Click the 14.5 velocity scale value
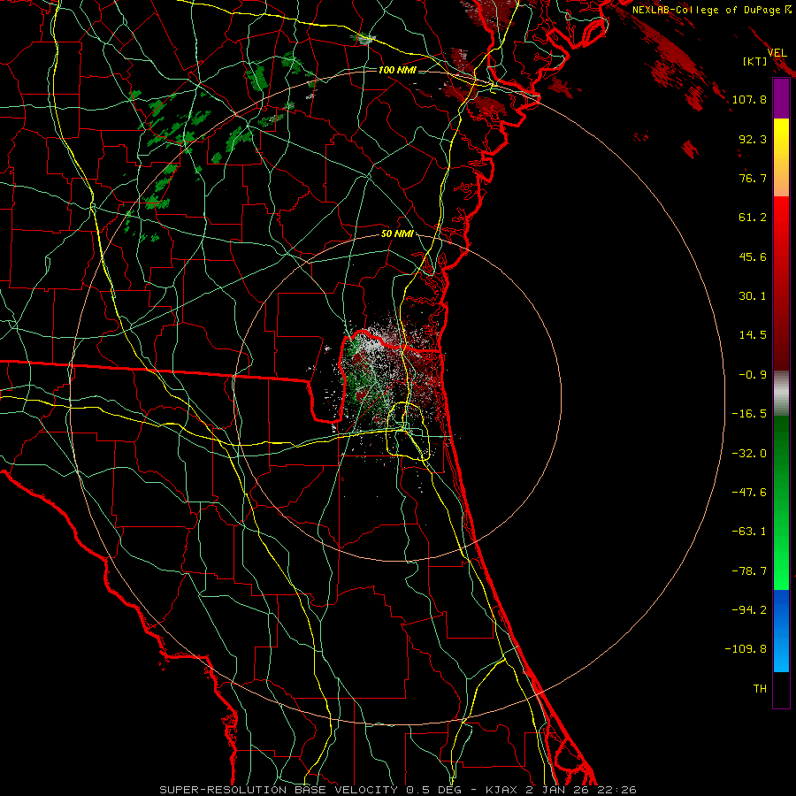The height and width of the screenshot is (796, 796). pyautogui.click(x=753, y=335)
